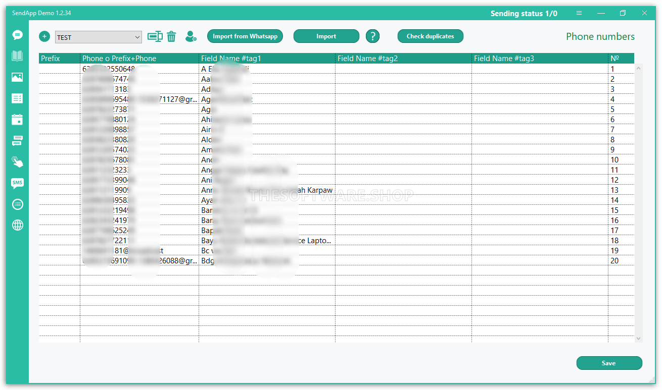The width and height of the screenshot is (662, 390).
Task: Open the calendar scheduling section
Action: (18, 120)
